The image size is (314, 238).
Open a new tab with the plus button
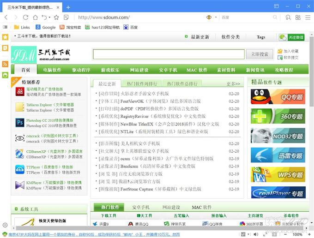(68, 7)
